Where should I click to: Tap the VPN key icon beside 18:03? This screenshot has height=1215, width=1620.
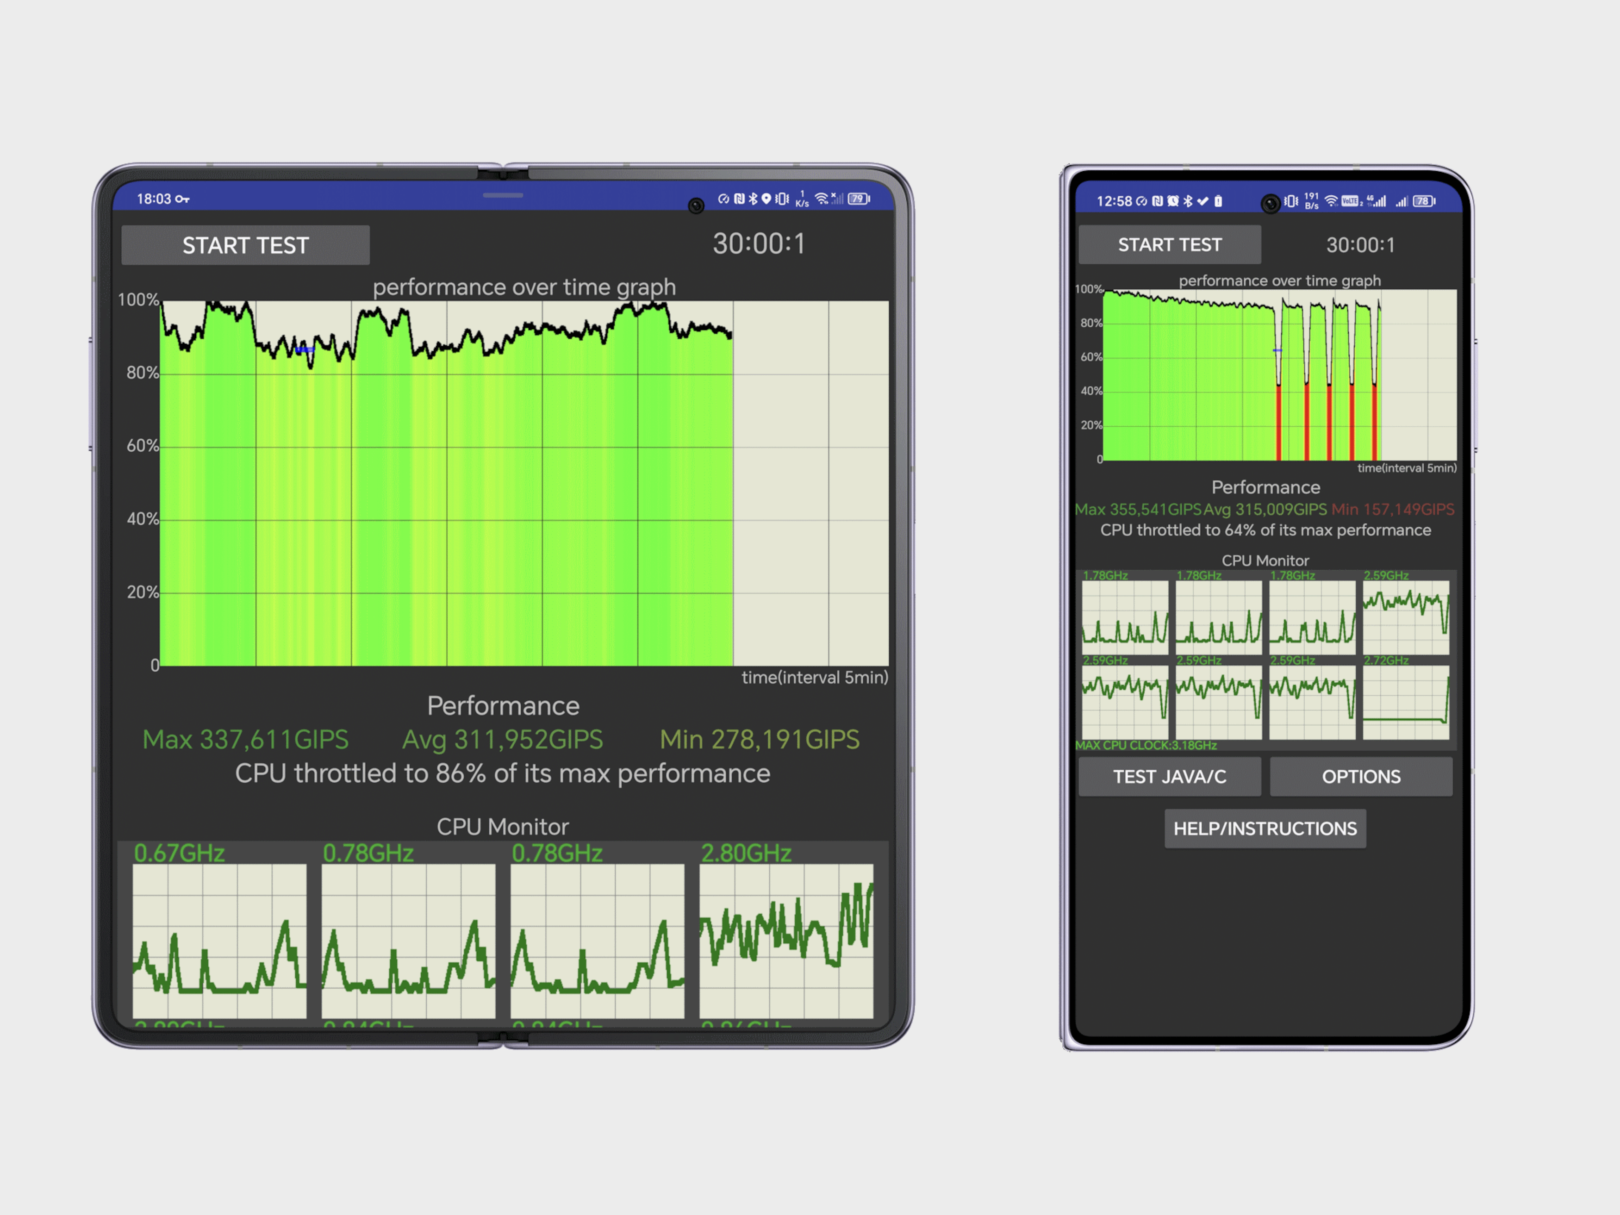(x=182, y=199)
